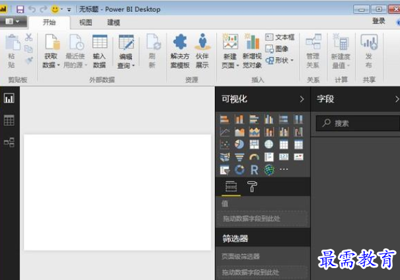This screenshot has width=400, height=280.
Task: Click the smiley feedback icon
Action: point(55,9)
